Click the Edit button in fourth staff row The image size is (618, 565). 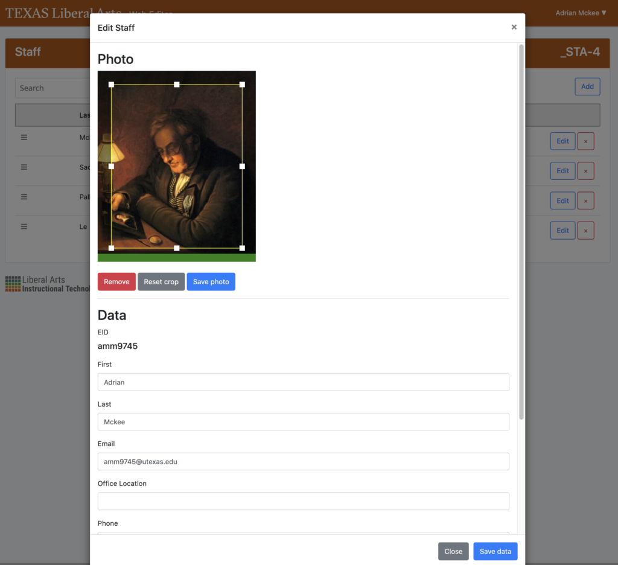click(562, 230)
